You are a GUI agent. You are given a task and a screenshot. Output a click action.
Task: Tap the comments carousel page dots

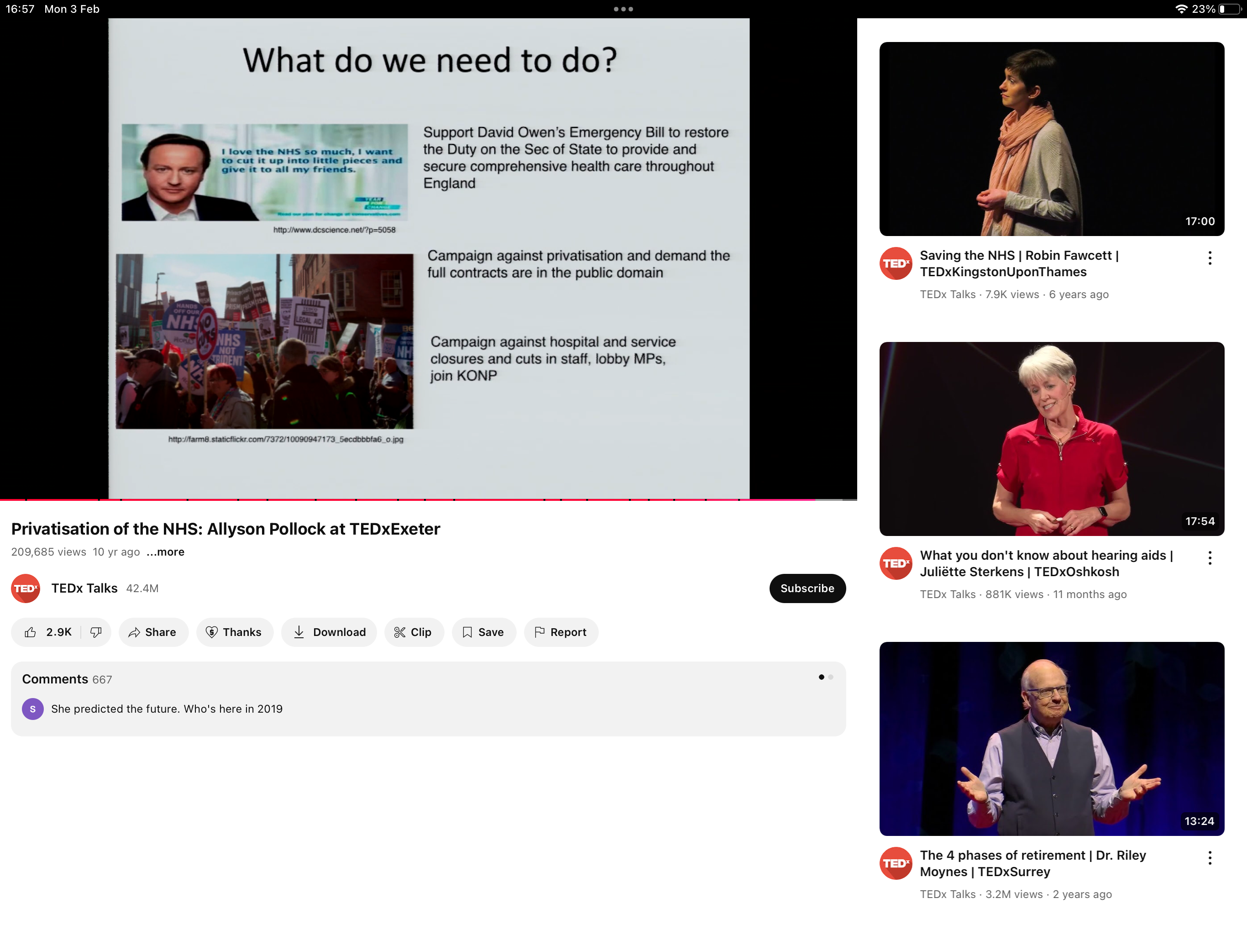pos(826,678)
